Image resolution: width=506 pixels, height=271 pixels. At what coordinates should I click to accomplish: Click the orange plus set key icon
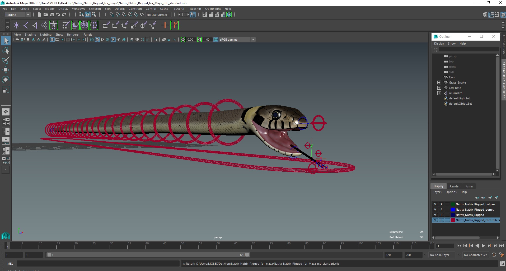click(x=165, y=25)
